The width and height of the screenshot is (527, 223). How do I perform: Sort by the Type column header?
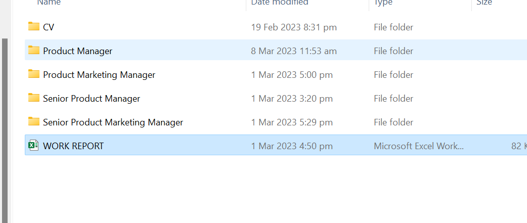(x=383, y=3)
